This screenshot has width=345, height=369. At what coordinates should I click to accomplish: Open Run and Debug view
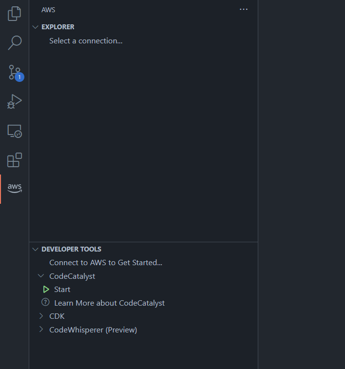[15, 101]
